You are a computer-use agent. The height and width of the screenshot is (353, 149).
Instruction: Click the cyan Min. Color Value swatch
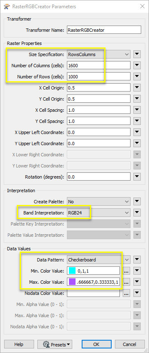coord(72,271)
